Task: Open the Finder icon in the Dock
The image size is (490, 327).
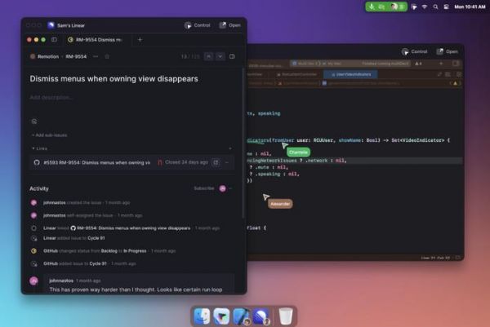Action: 202,316
